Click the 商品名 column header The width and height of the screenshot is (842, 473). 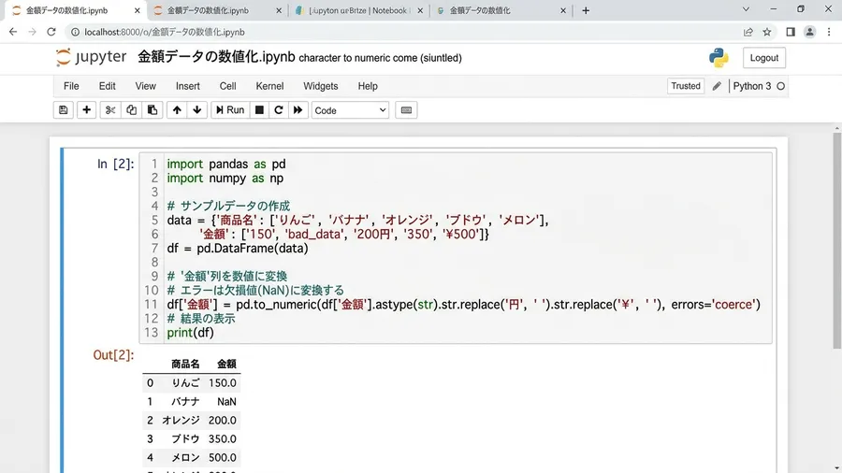click(185, 365)
